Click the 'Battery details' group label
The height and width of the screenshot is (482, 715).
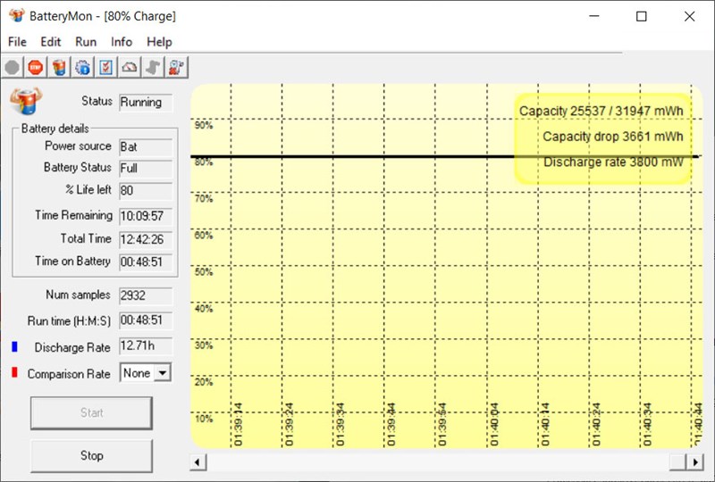click(55, 129)
